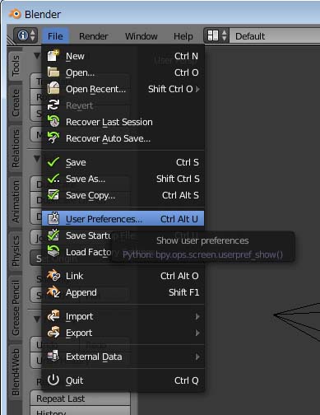Click the Save Copy icon
The height and width of the screenshot is (415, 320).
(x=53, y=195)
